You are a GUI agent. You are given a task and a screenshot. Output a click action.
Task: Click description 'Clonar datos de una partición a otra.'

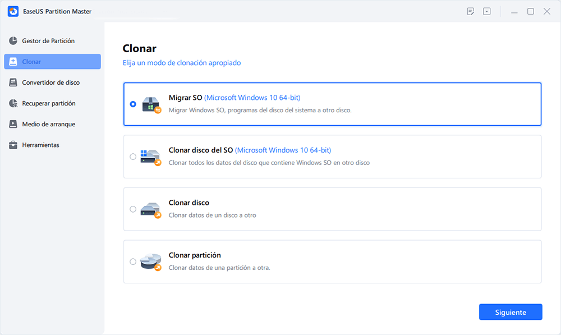pos(219,268)
